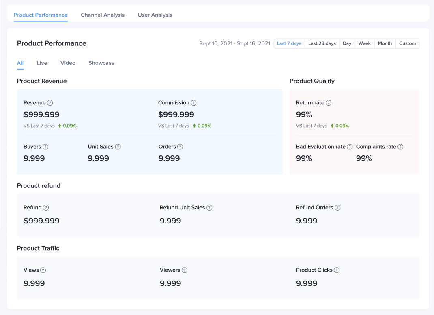
Task: Click the Bad Evaluation rate info icon
Action: click(x=350, y=147)
